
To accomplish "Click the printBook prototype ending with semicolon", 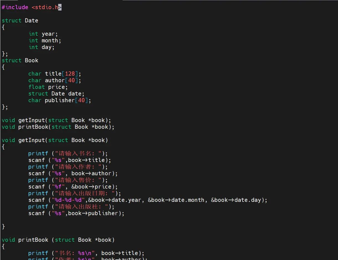I will pyautogui.click(x=58, y=127).
